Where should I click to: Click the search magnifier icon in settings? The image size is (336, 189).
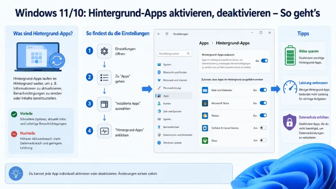(x=188, y=54)
